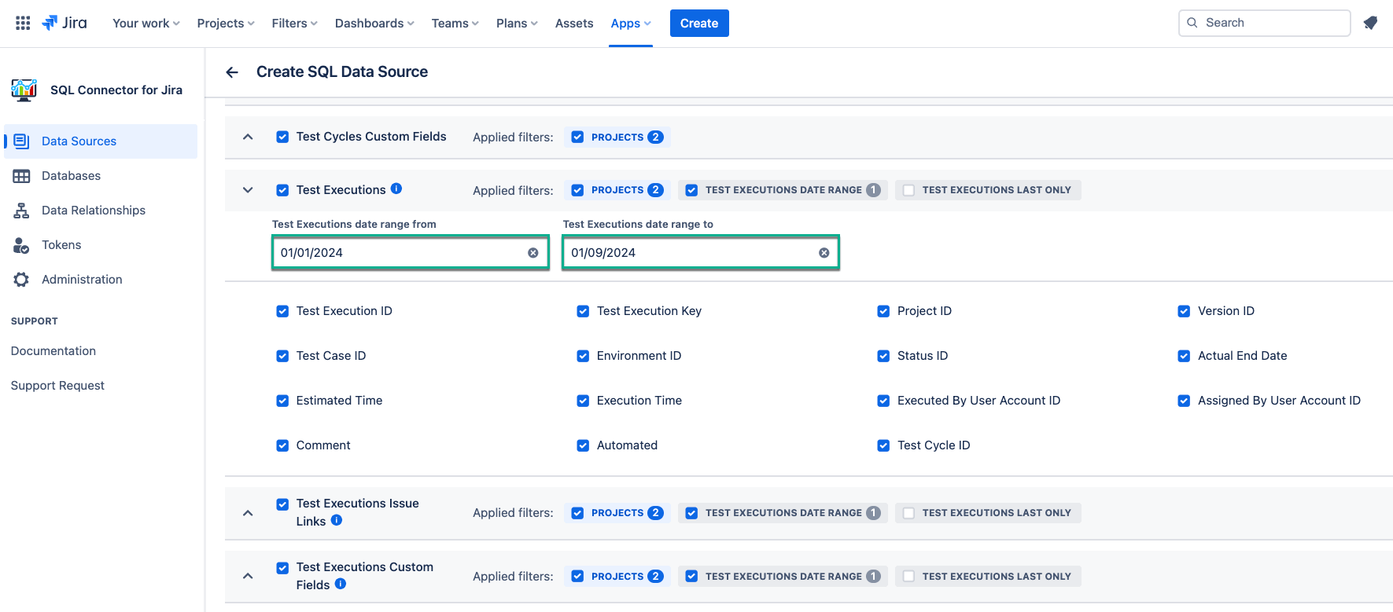Viewport: 1393px width, 612px height.
Task: Uncheck the Test Execution Key checkbox
Action: [x=583, y=311]
